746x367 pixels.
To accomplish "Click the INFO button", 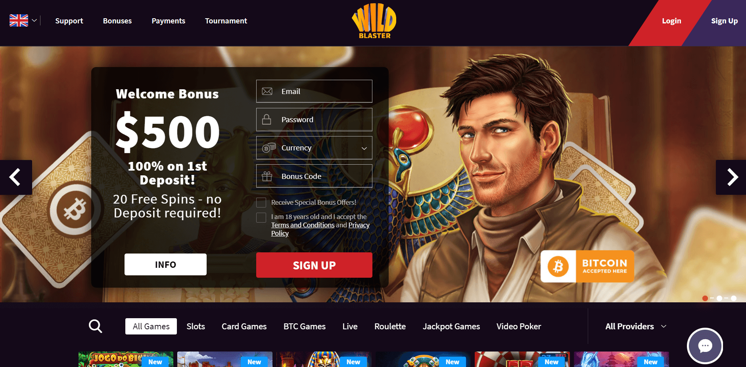I will [x=165, y=264].
